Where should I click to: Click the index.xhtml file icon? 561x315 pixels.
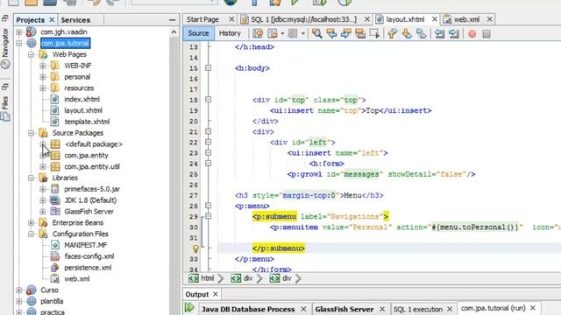click(54, 99)
